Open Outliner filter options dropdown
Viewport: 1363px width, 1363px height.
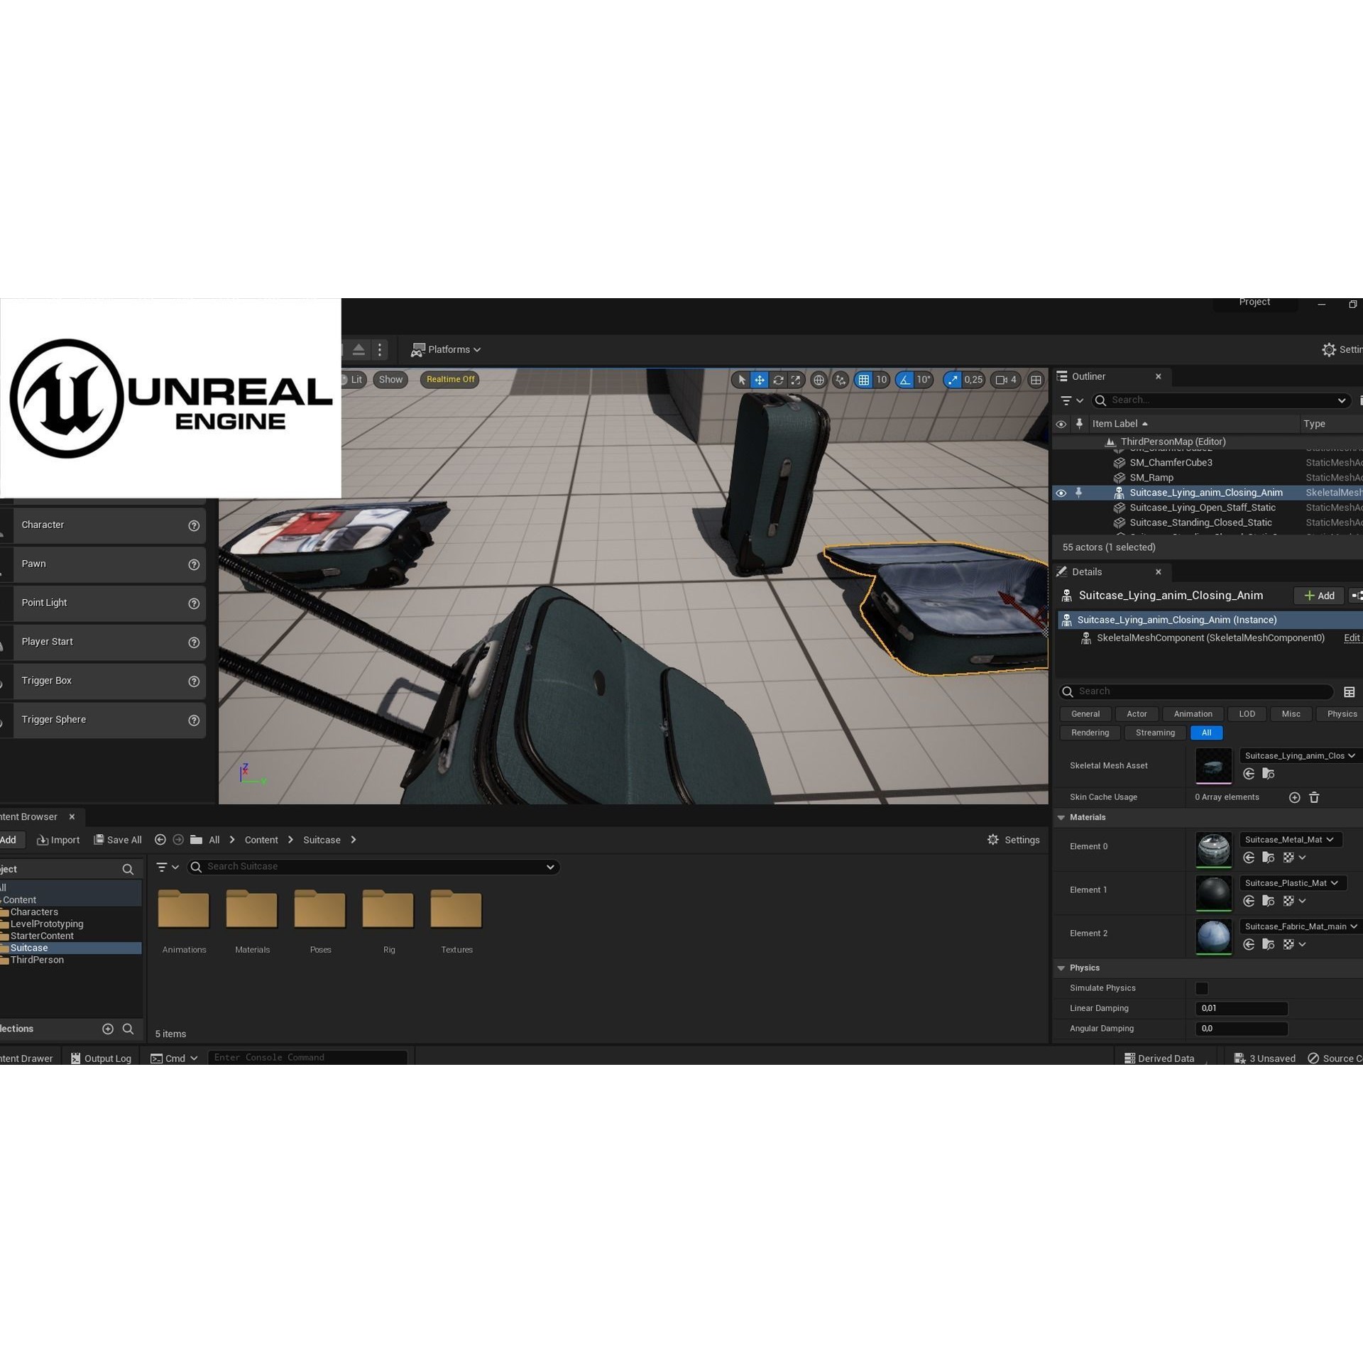point(1071,400)
